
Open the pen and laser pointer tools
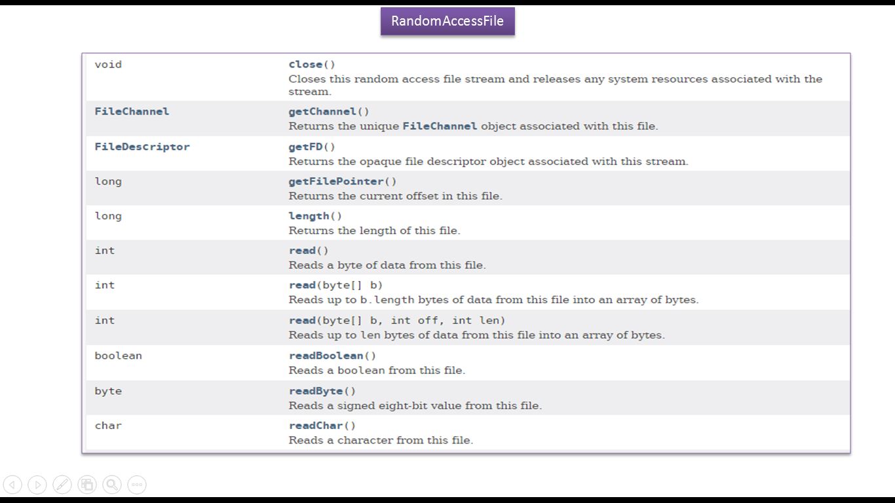tap(62, 485)
